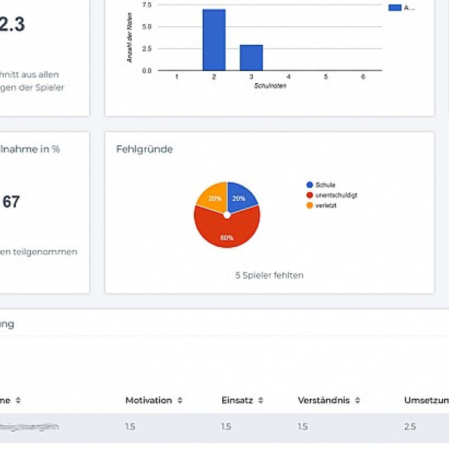Viewport: 449px width, 449px height.
Task: Click the 67 participation percentage value
Action: [11, 202]
